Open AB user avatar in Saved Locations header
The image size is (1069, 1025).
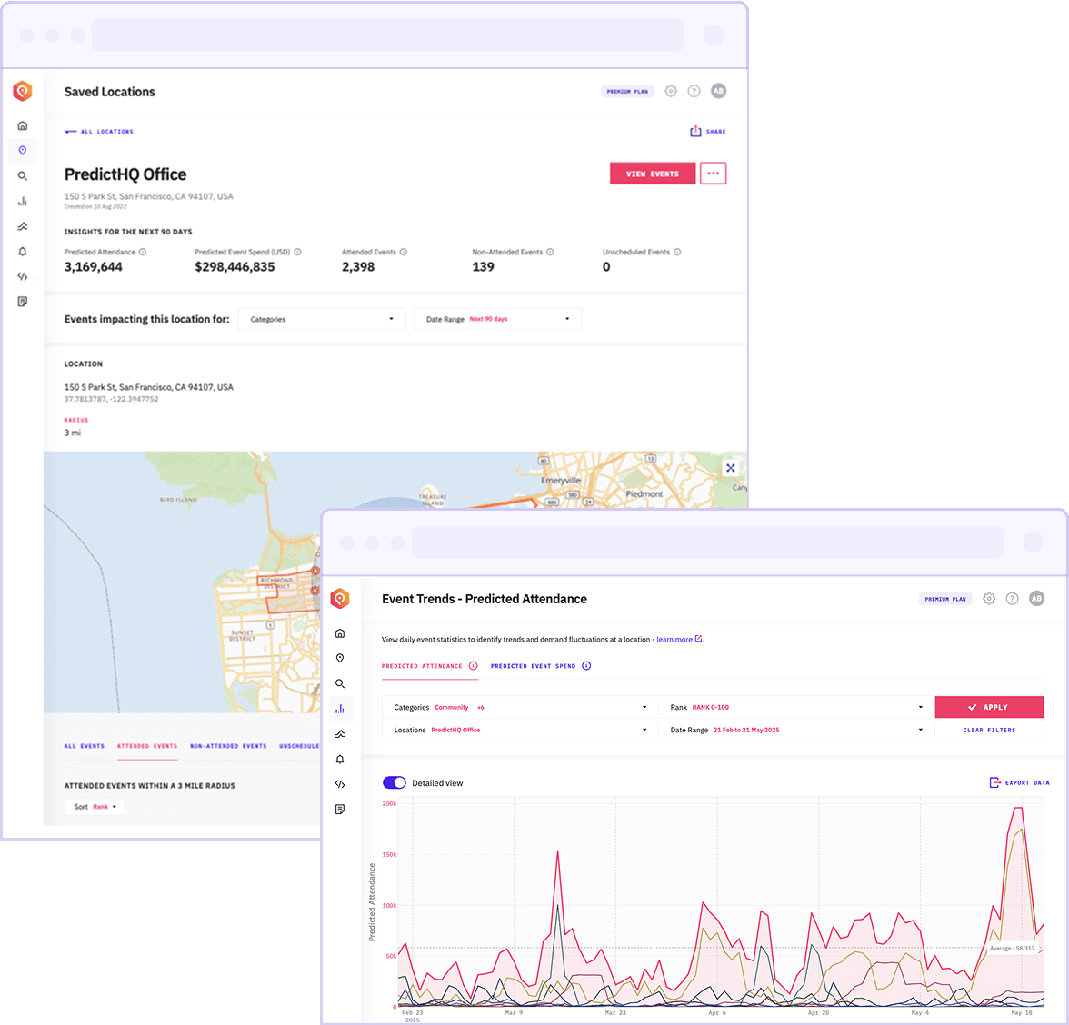tap(718, 91)
